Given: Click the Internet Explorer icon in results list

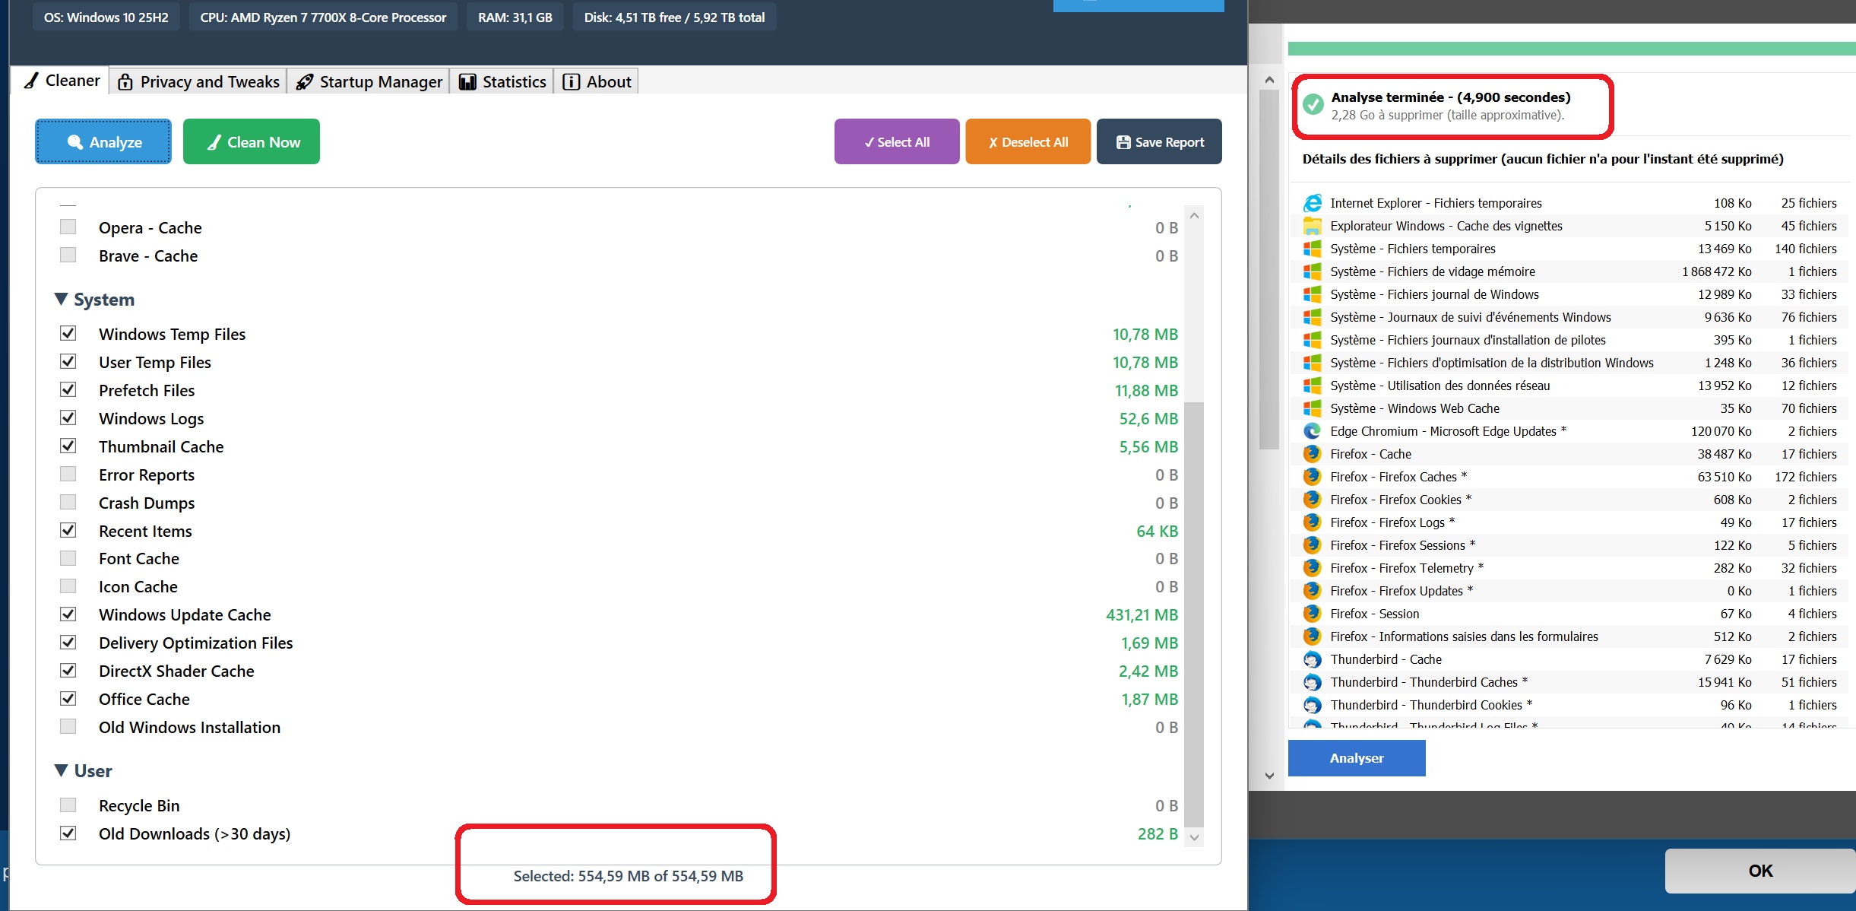Looking at the screenshot, I should [x=1312, y=203].
